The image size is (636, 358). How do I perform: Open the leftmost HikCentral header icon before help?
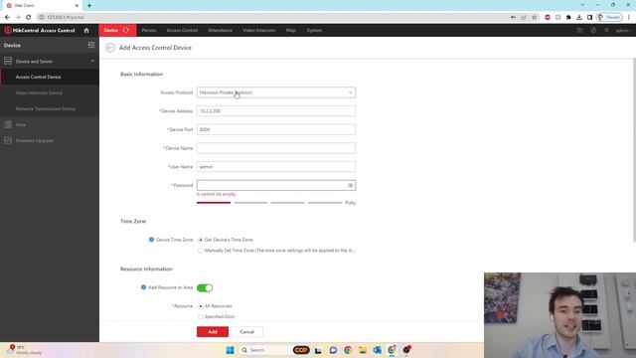coord(579,31)
